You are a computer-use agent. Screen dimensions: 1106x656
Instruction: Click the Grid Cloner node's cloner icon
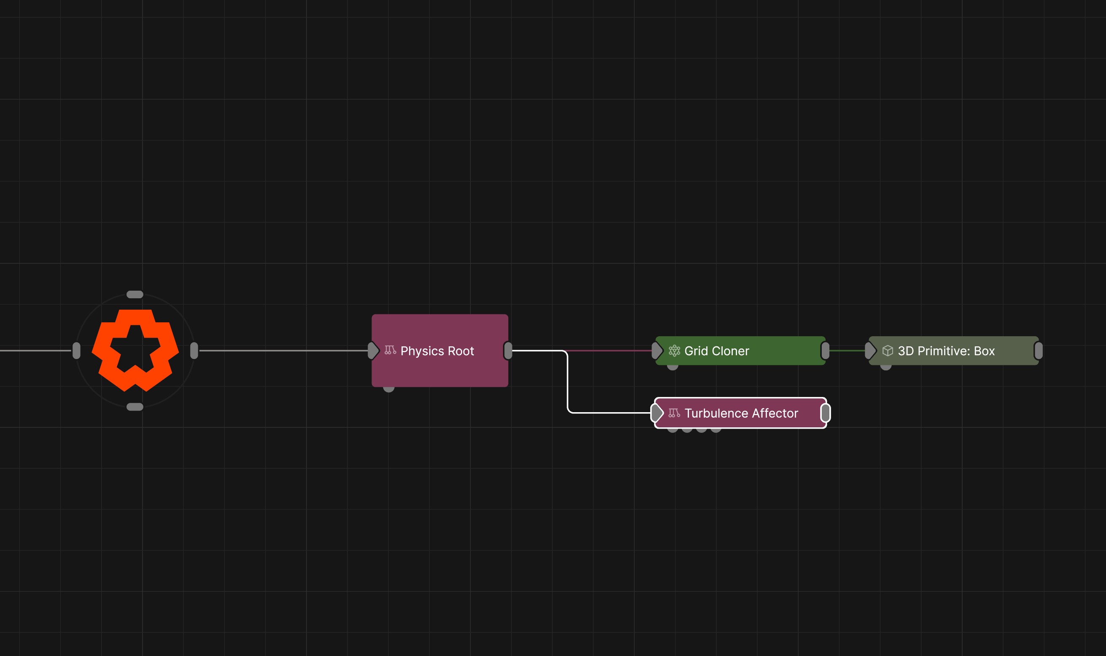674,351
